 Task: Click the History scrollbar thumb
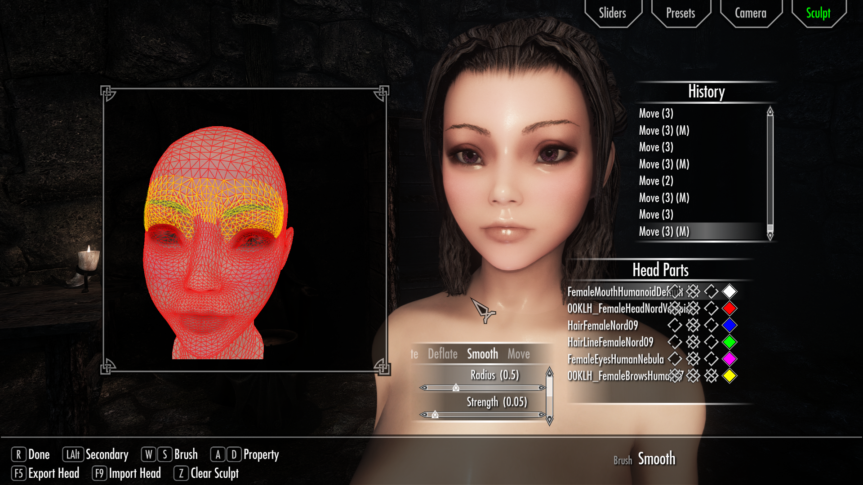pos(770,227)
